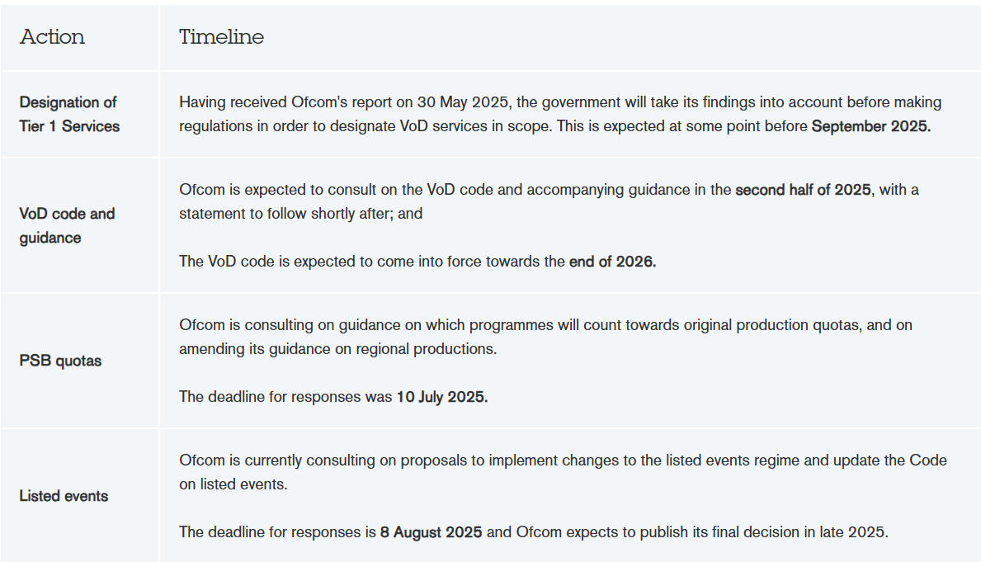Image resolution: width=981 pixels, height=562 pixels.
Task: Click the line about statement to follow shortly
Action: [301, 214]
